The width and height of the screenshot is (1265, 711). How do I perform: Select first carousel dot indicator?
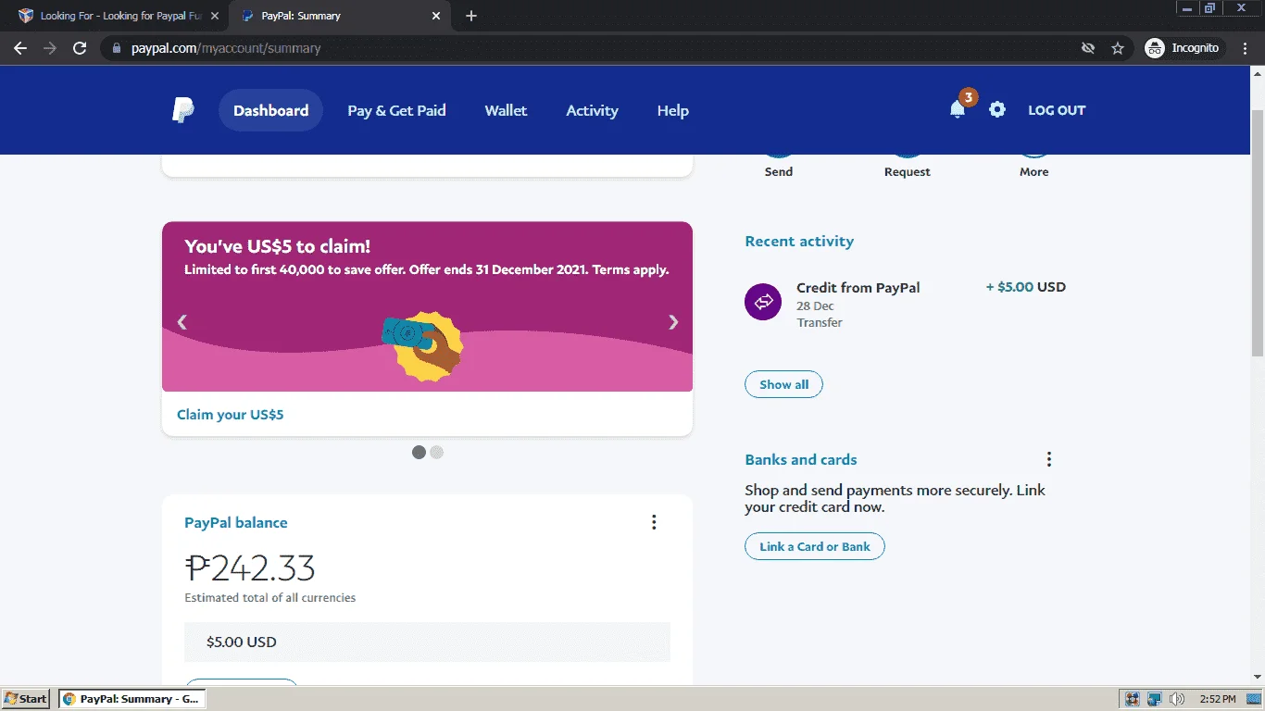click(x=419, y=453)
